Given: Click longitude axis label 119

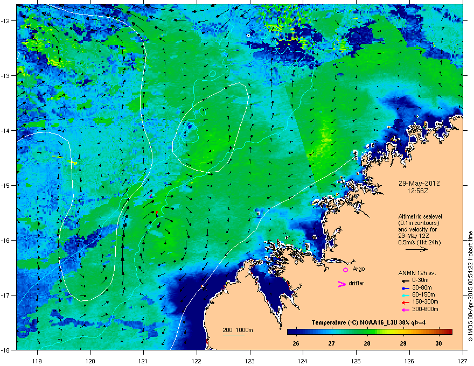Looking at the screenshot, I should [37, 361].
